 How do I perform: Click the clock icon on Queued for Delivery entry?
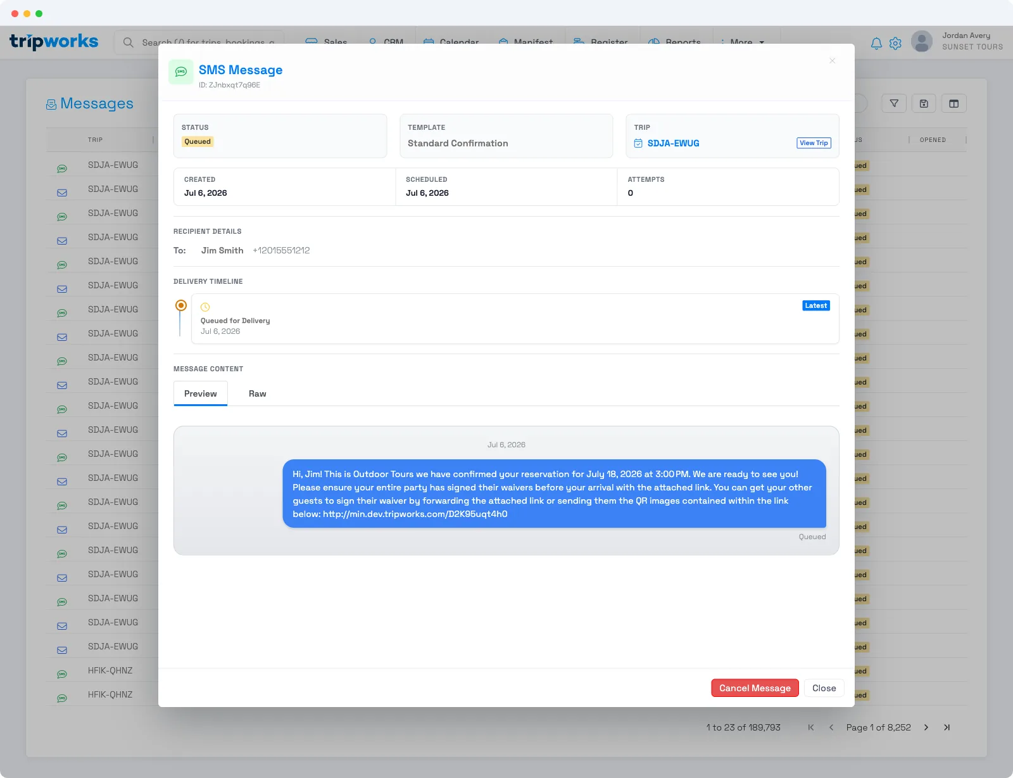coord(205,307)
